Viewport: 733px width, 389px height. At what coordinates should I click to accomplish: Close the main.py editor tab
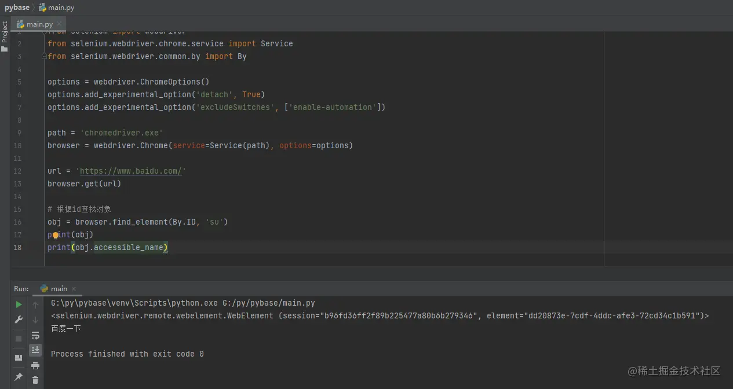pyautogui.click(x=59, y=24)
